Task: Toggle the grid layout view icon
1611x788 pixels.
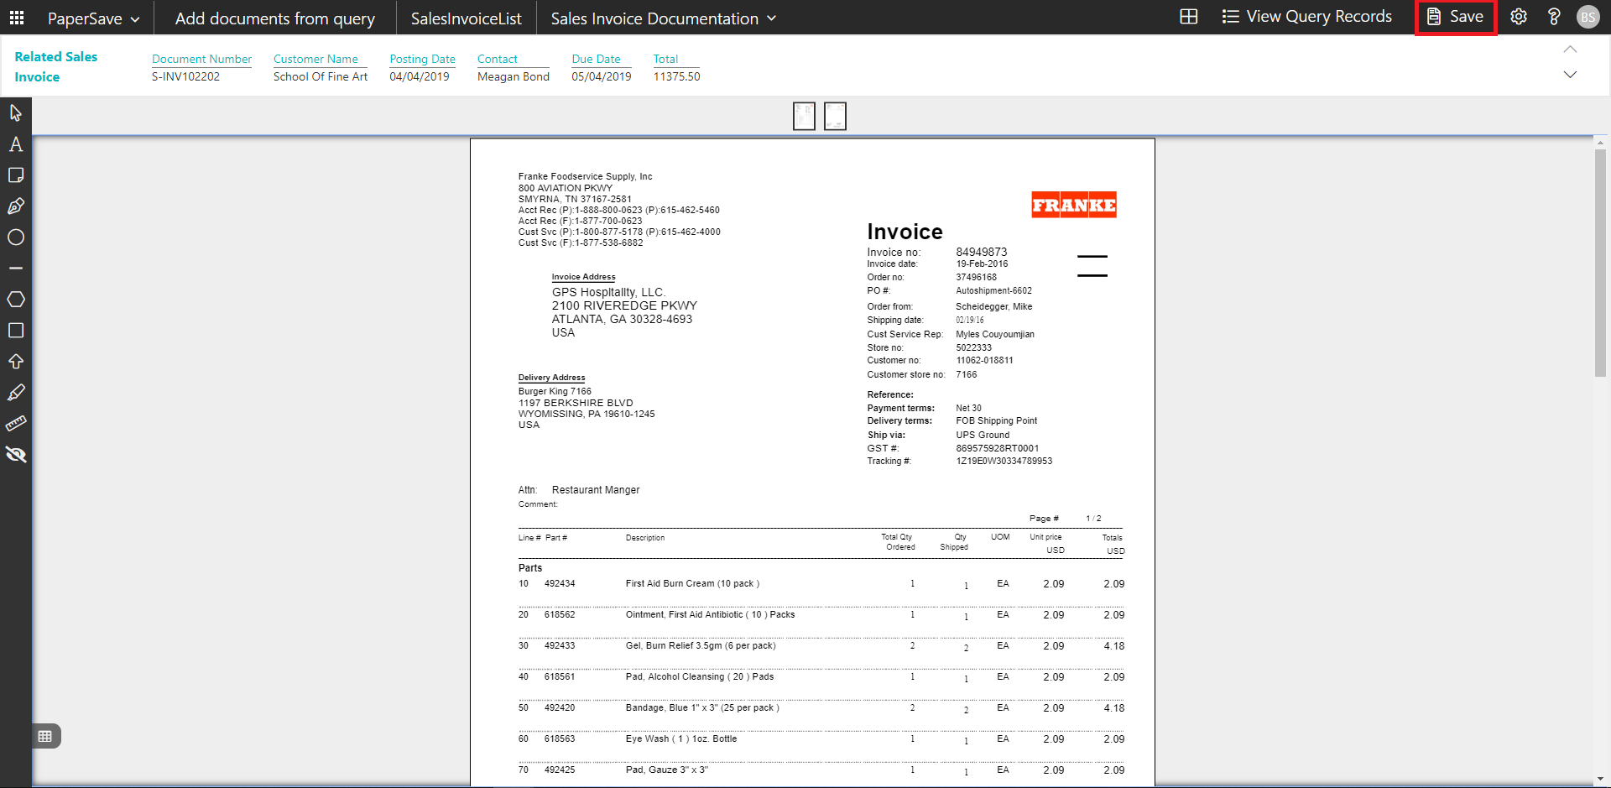Action: [x=1188, y=17]
